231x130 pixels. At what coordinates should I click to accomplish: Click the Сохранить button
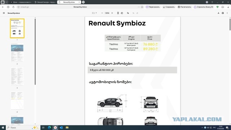169,7
